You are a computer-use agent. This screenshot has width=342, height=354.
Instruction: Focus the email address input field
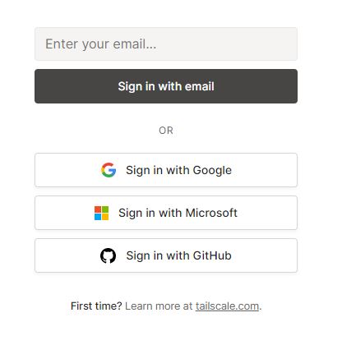point(166,44)
